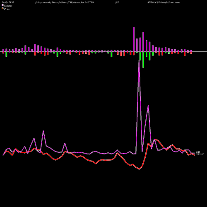Click the Price legend color swatch

pos(2,9)
